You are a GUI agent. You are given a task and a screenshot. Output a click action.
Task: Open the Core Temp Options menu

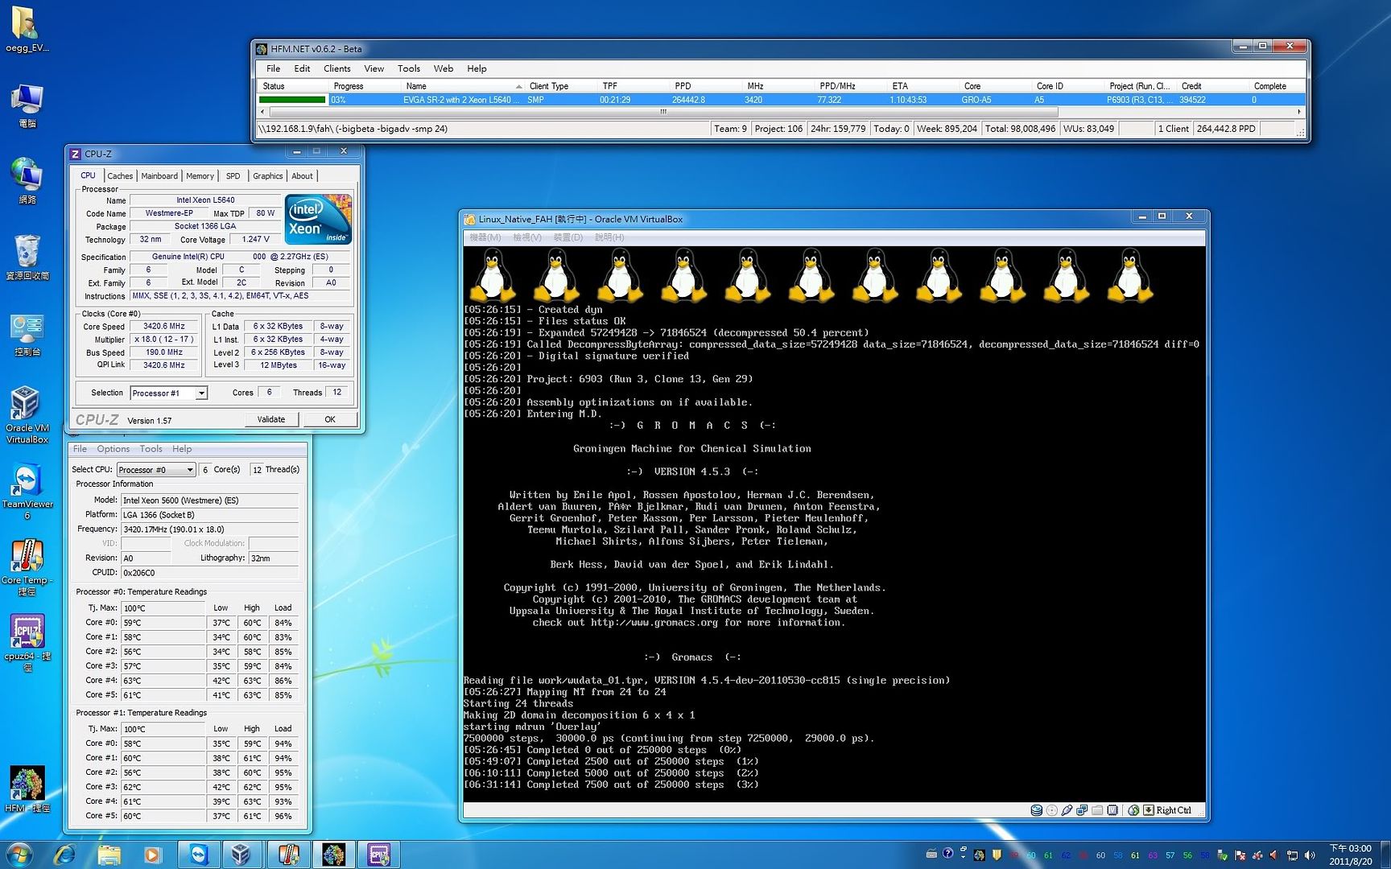coord(113,449)
